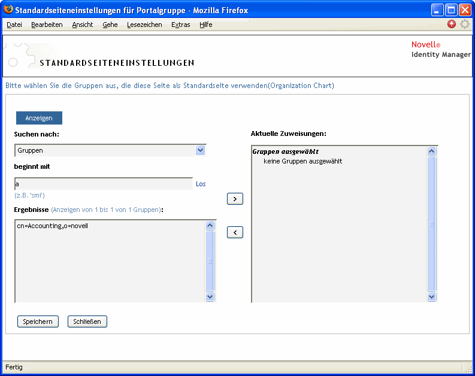
Task: Click the assignments list scrollbar thumb
Action: pyautogui.click(x=432, y=224)
